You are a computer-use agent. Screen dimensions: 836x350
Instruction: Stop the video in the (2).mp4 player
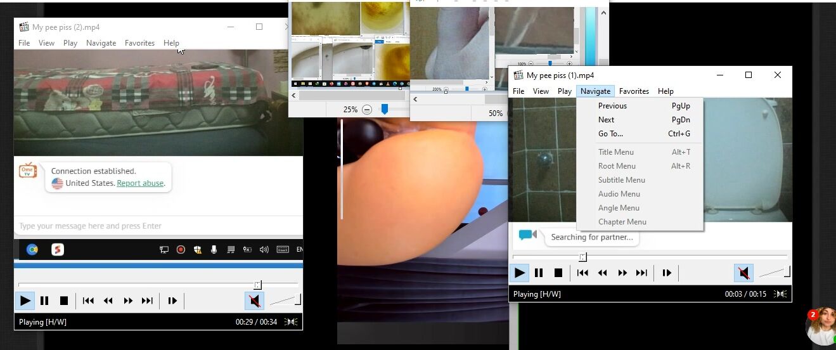click(x=64, y=301)
